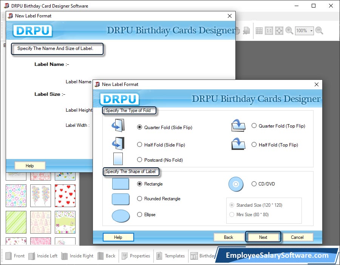Switch to the Inside Right tab

click(x=77, y=256)
